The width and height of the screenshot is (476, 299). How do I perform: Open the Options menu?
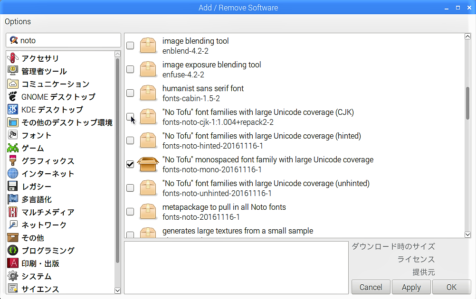(18, 21)
